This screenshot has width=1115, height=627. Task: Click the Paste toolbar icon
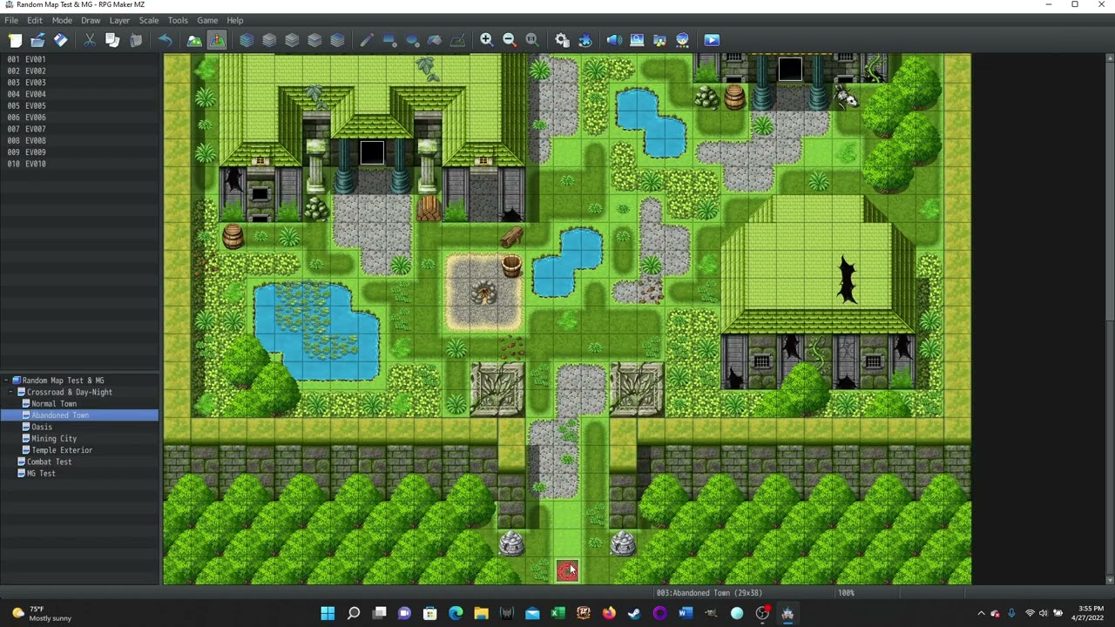click(135, 40)
